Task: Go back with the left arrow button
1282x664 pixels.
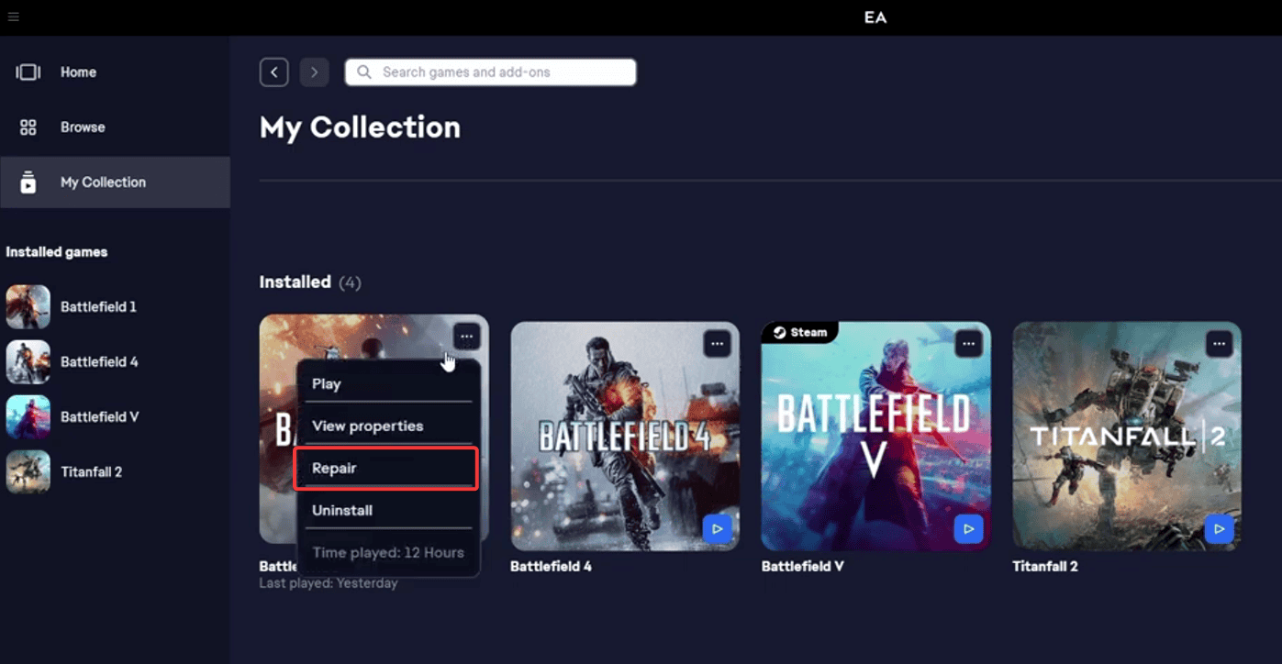Action: coord(274,72)
